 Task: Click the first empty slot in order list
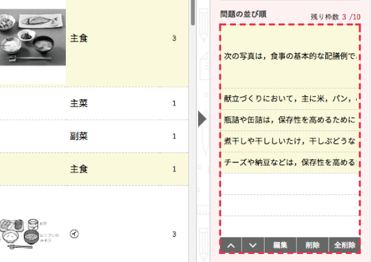pyautogui.click(x=290, y=184)
